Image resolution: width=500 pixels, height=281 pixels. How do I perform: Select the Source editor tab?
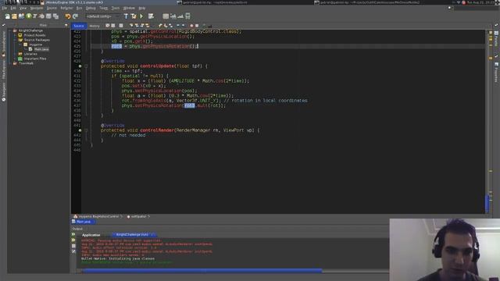coord(79,26)
